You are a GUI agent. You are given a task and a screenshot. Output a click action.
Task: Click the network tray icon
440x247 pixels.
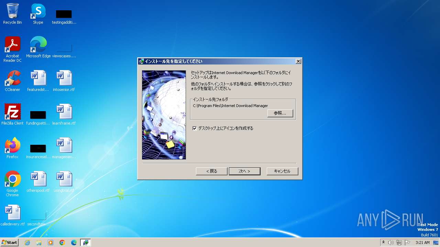point(399,243)
